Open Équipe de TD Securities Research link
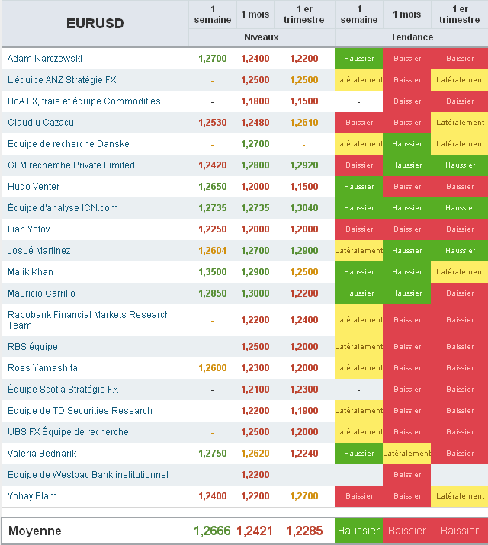This screenshot has width=488, height=545. 80,411
